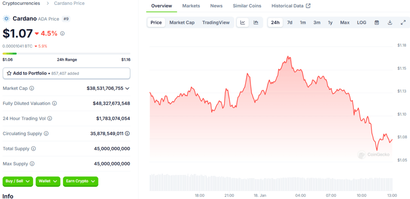410x199 pixels.
Task: Click the #9 rank badge
Action: [x=66, y=19]
